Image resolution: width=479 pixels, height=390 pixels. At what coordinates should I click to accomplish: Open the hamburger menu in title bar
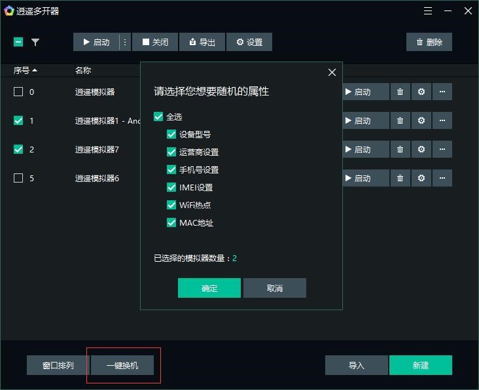(428, 11)
